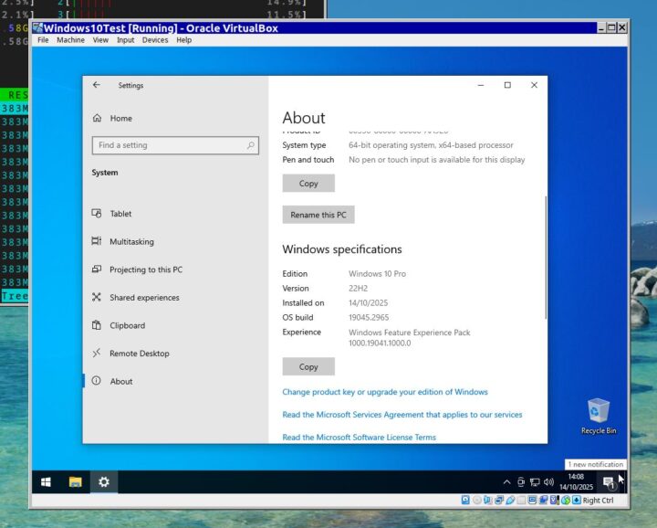Open the Windows Start menu
This screenshot has width=657, height=528.
click(x=47, y=481)
